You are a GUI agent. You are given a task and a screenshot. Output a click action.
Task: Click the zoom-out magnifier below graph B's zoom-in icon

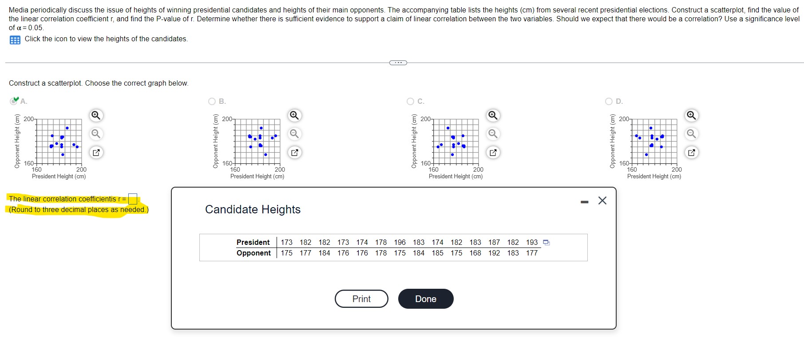click(294, 133)
